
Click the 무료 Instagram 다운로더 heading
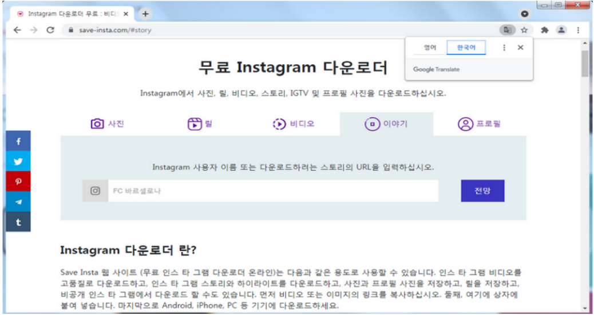[293, 68]
